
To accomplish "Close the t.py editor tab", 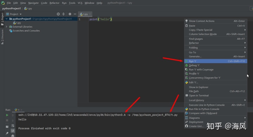I will point(90,14).
